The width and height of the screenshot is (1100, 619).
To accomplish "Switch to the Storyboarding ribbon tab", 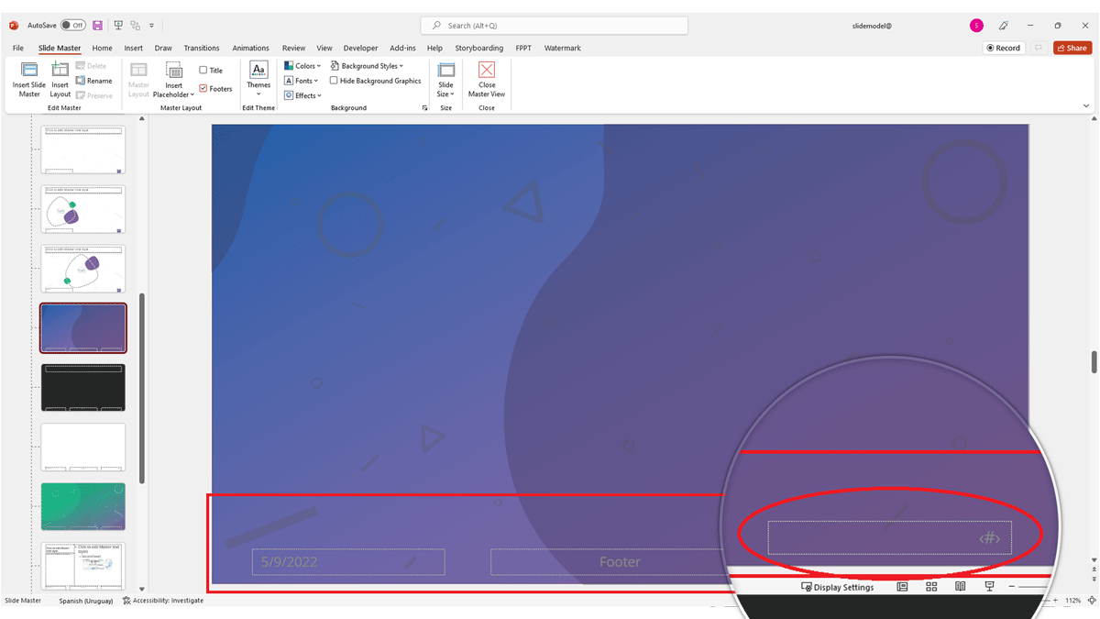I will tap(478, 48).
